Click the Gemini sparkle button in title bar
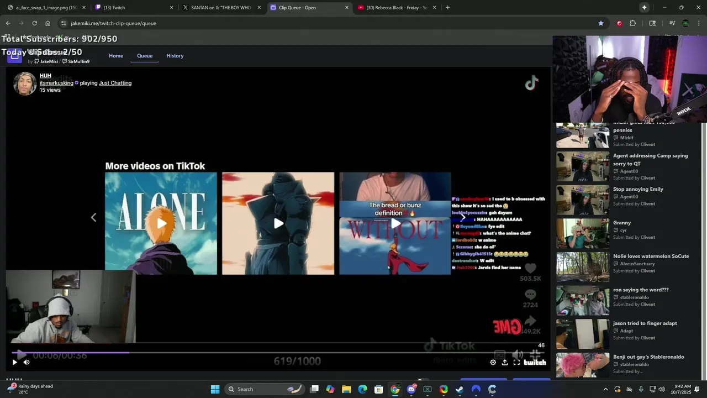Image resolution: width=707 pixels, height=398 pixels. click(644, 8)
